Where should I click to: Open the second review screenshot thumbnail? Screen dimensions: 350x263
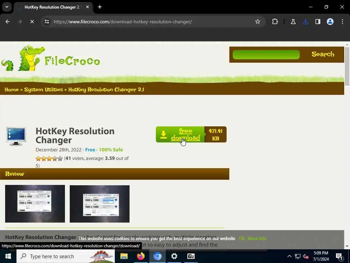(x=99, y=204)
